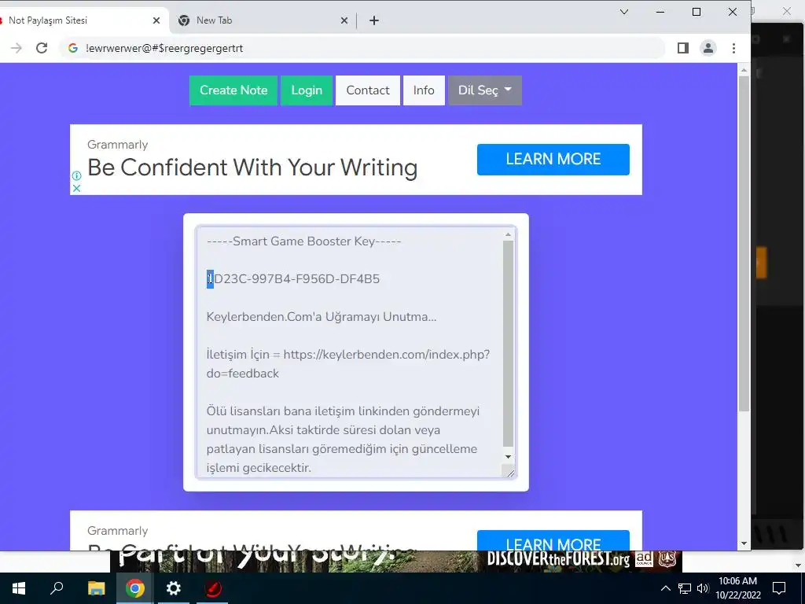Click the keylerbenden.com feedback URL text
The height and width of the screenshot is (604, 805).
pos(348,363)
